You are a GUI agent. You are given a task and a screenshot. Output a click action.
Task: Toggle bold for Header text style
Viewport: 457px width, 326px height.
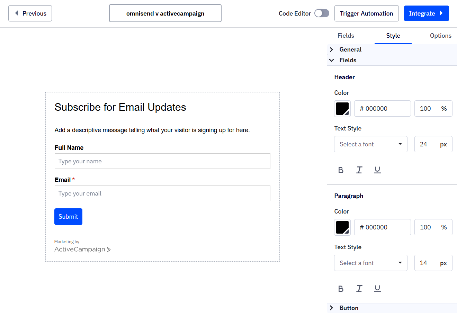click(x=341, y=170)
